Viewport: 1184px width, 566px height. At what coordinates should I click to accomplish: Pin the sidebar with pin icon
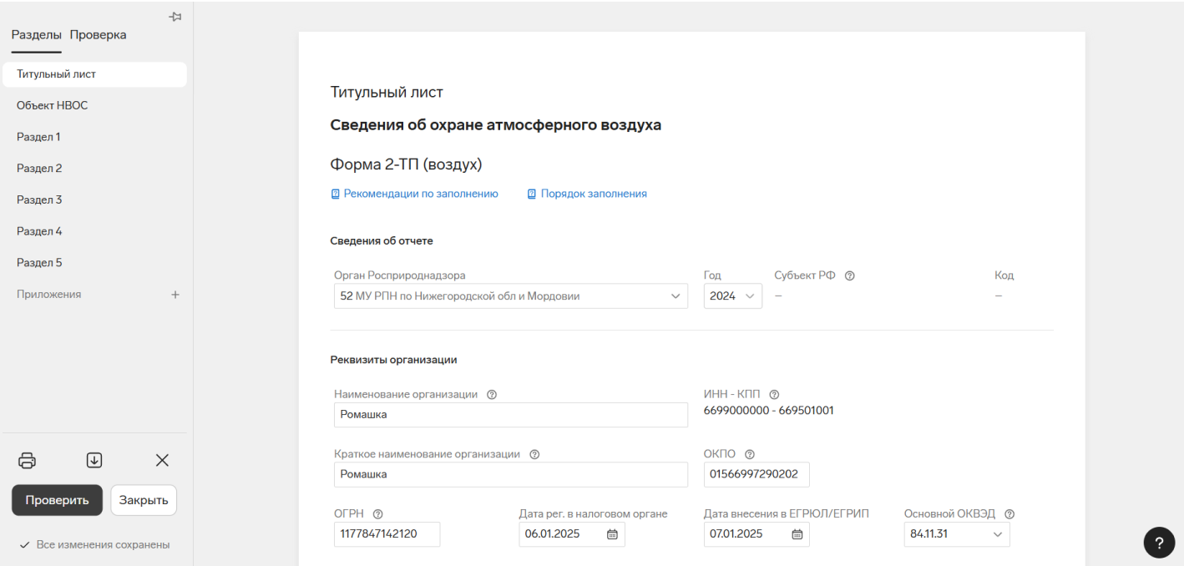(175, 18)
